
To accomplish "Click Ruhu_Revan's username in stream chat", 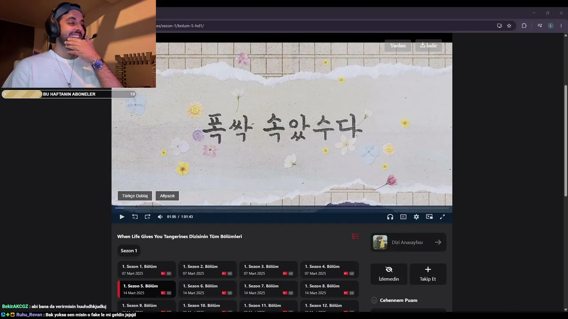I will (x=29, y=315).
